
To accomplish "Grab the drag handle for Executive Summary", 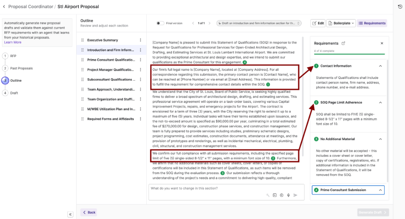I will coord(82,40).
